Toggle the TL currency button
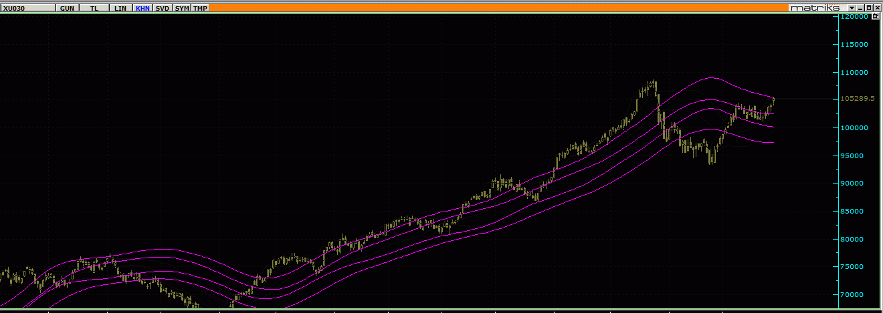Image resolution: width=883 pixels, height=313 pixels. point(94,8)
